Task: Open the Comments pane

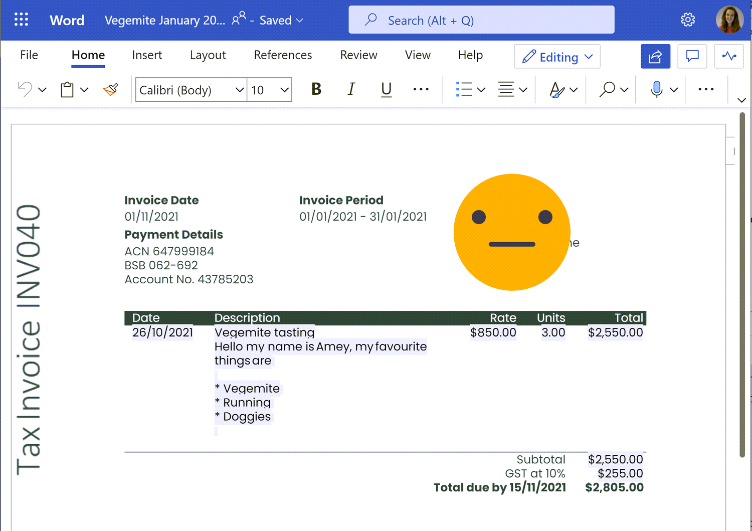Action: click(x=692, y=56)
